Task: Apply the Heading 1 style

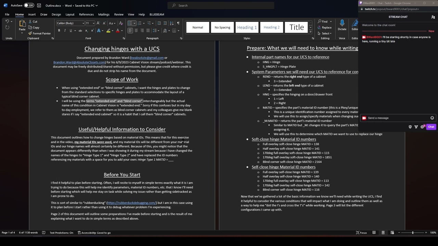Action: click(247, 27)
